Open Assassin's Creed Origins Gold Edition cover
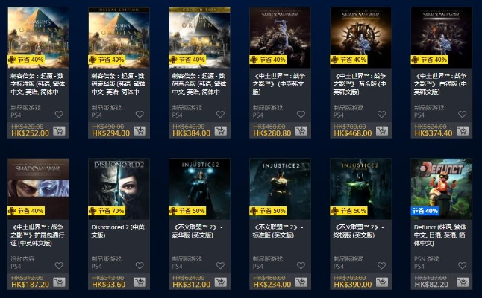Viewport: 482px width, 298px height. pos(199,38)
